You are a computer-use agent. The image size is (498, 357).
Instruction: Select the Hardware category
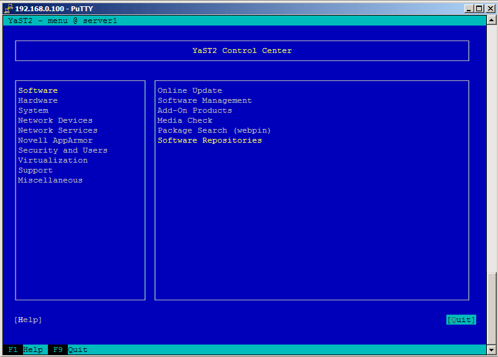pyautogui.click(x=38, y=100)
